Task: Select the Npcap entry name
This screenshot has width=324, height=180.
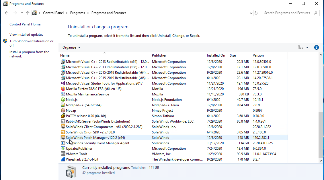Action: coord(71,111)
